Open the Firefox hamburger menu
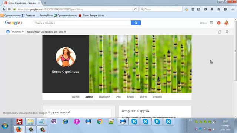The width and height of the screenshot is (237, 133). (x=233, y=9)
